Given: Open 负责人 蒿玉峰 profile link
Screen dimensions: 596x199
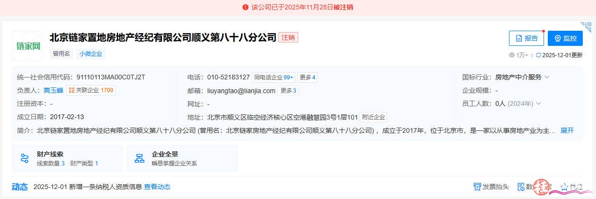Looking at the screenshot, I should 53,90.
